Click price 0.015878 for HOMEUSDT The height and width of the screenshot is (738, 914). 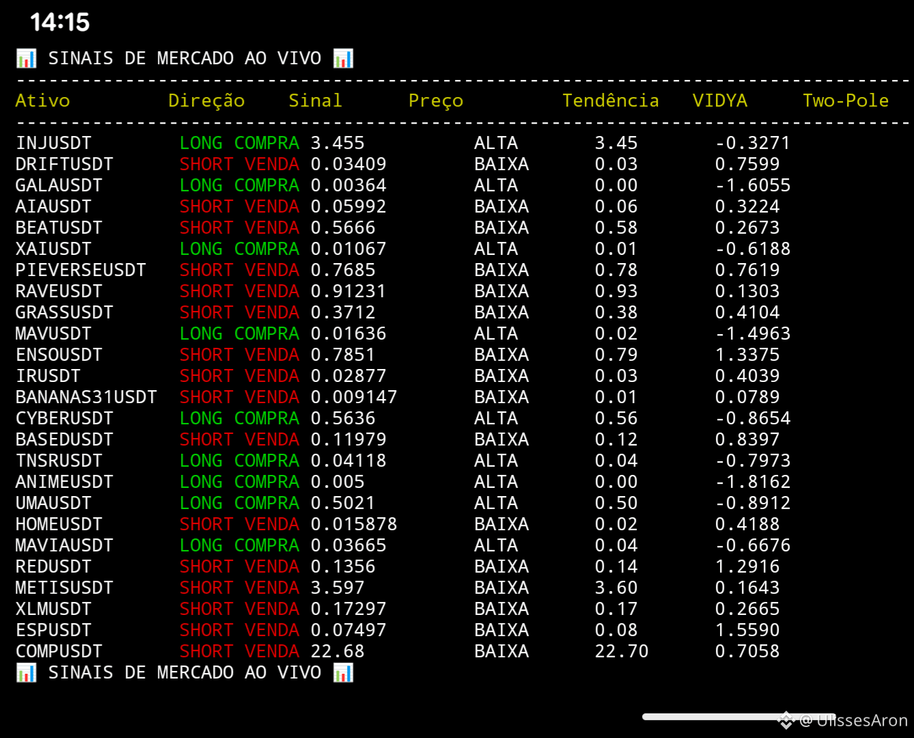(354, 524)
